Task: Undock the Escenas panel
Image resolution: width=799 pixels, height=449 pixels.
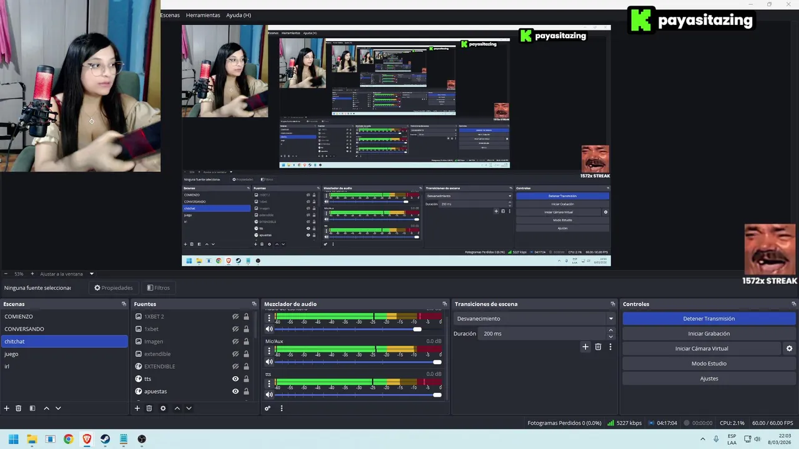Action: pos(124,304)
